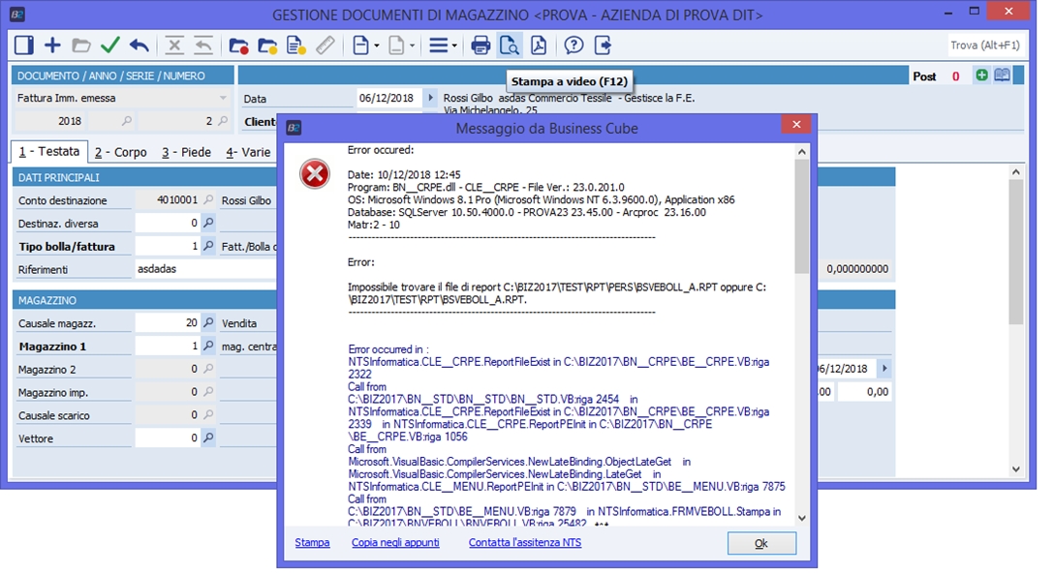The height and width of the screenshot is (574, 1054).
Task: Click the magnifier for Magazzino 1
Action: point(208,346)
